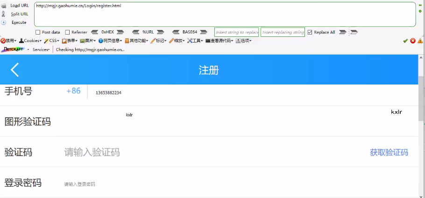This screenshot has width=425, height=198.
Task: Open the 工具 toolbar menu
Action: click(195, 41)
